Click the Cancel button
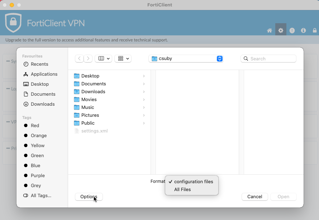 pyautogui.click(x=255, y=197)
